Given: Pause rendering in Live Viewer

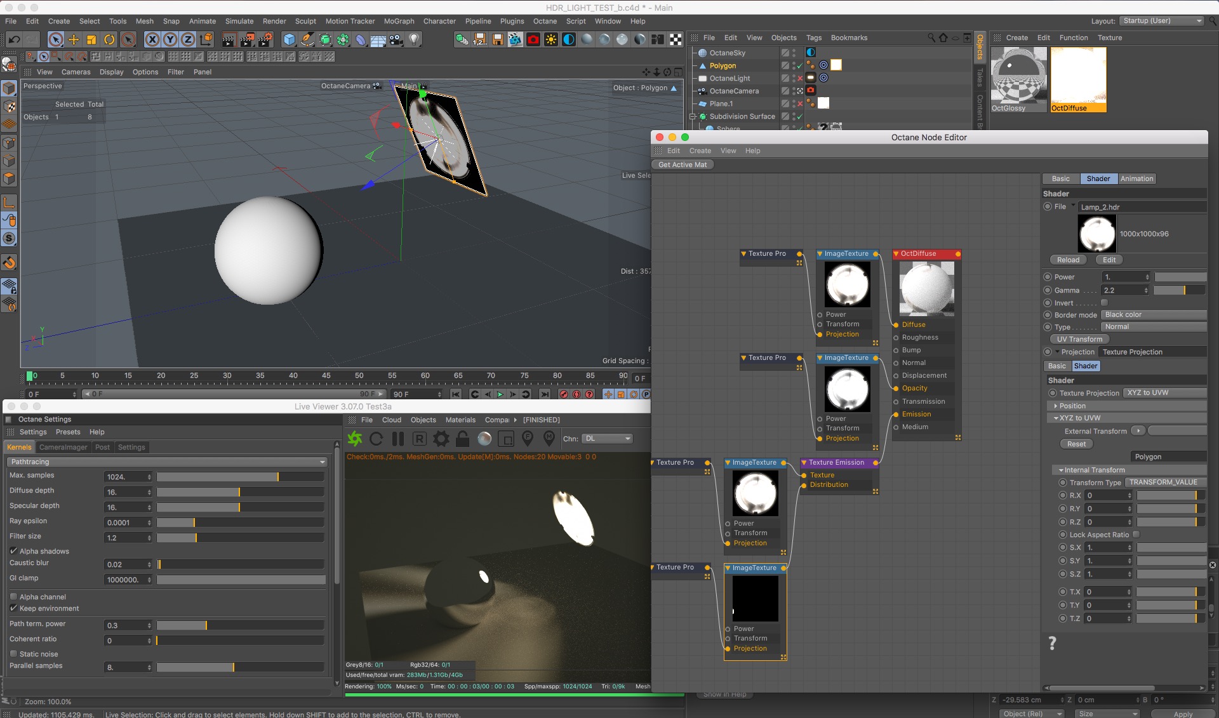Looking at the screenshot, I should click(398, 439).
